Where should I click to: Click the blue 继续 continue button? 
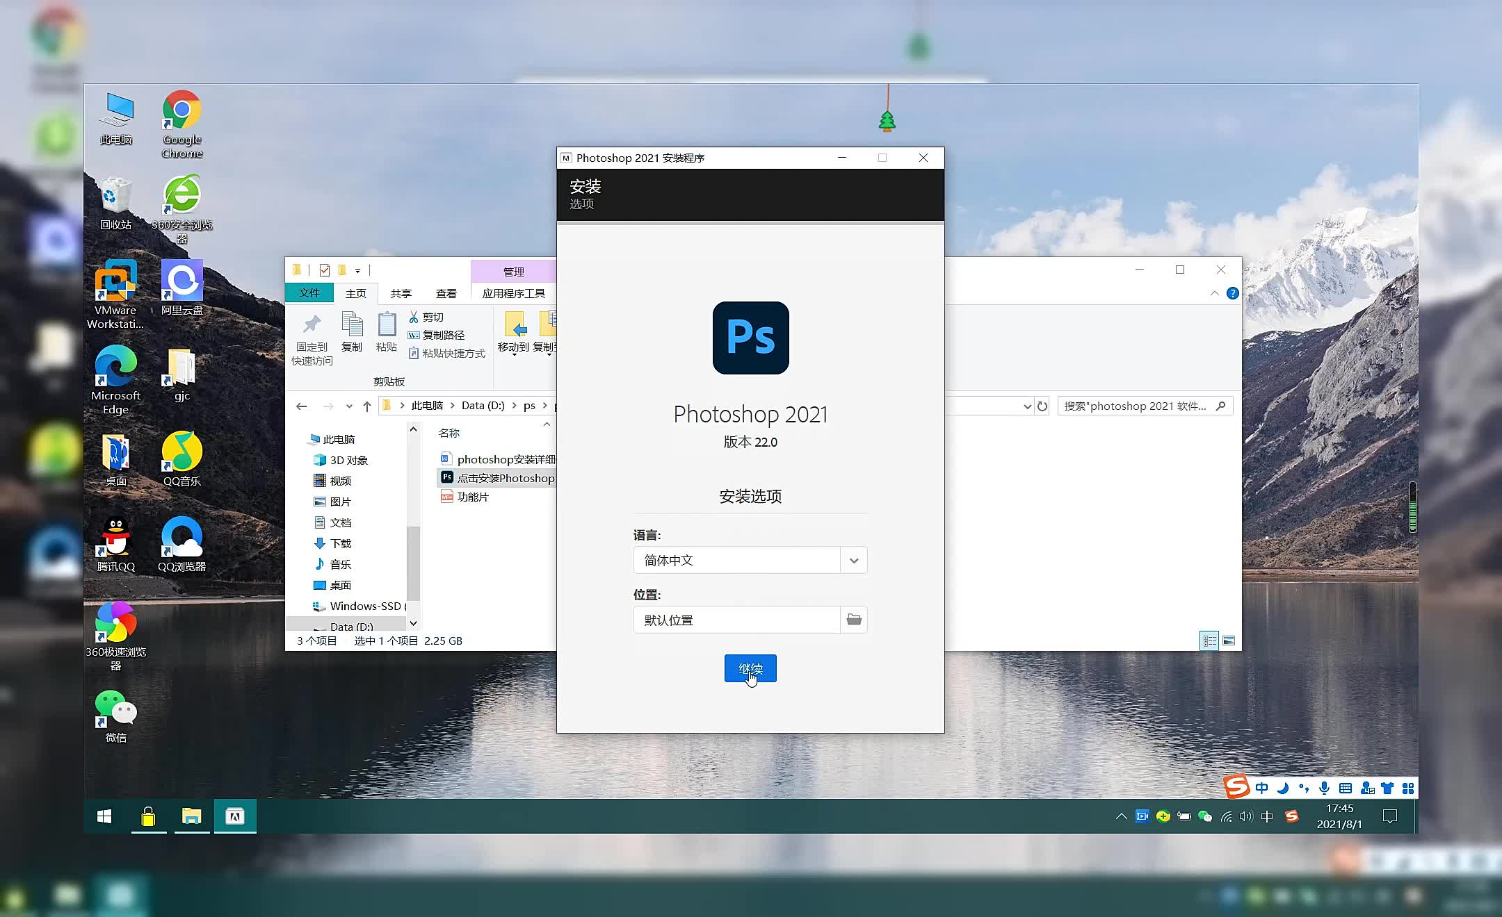750,668
